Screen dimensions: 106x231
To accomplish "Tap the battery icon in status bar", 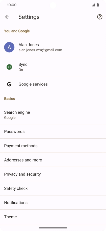I will coord(98,5).
